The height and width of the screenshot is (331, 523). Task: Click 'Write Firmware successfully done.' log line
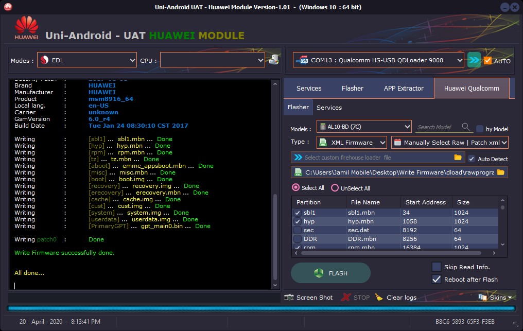point(64,253)
